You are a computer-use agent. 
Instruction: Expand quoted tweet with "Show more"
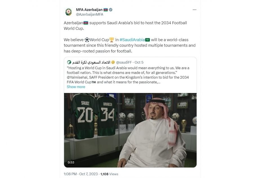(x=76, y=87)
